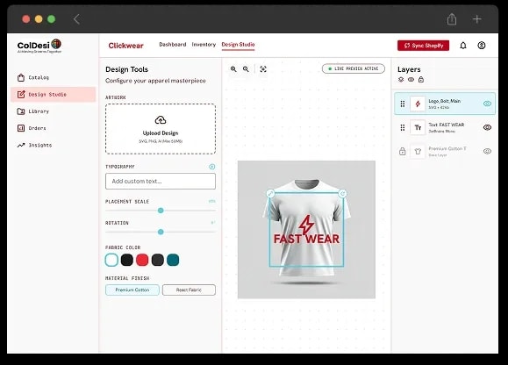Click the resize handle on the selection box corner
Viewport: 508px width, 365px height.
point(270,194)
